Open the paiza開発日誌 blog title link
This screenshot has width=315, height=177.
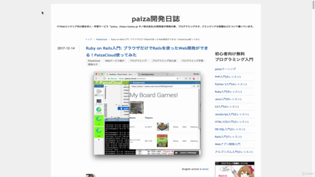click(156, 19)
